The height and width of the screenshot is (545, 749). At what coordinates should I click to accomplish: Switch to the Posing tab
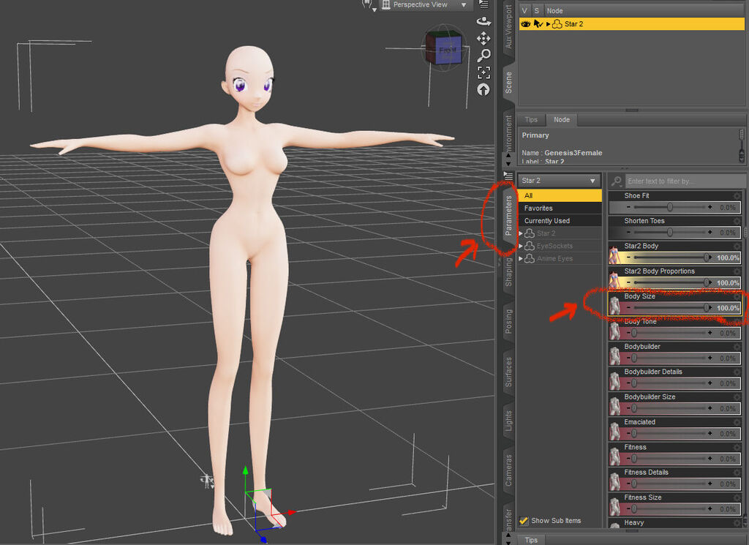[x=509, y=321]
